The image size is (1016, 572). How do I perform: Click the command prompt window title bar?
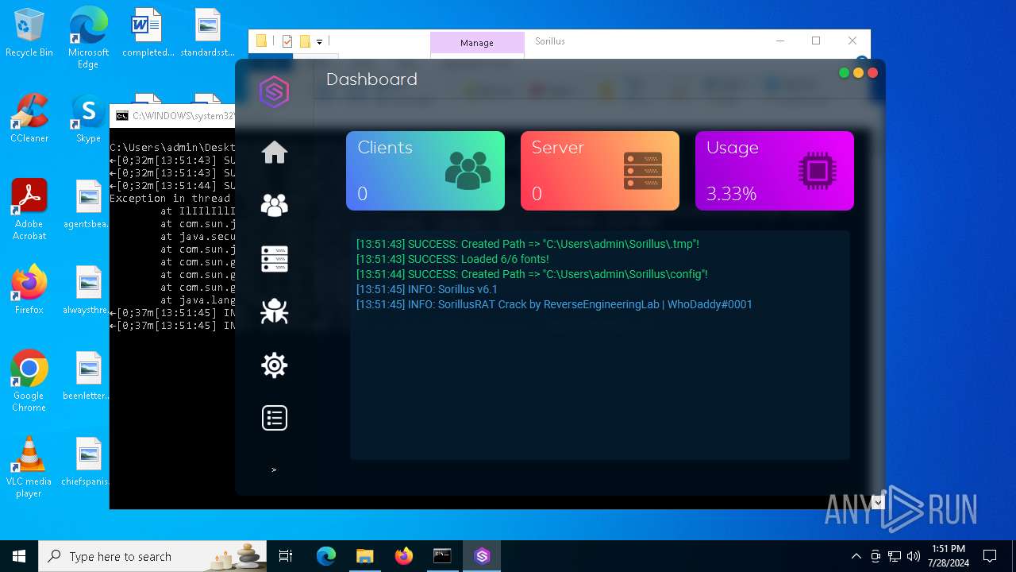pyautogui.click(x=172, y=116)
